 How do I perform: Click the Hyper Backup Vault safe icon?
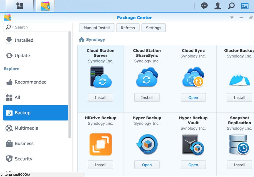193,144
